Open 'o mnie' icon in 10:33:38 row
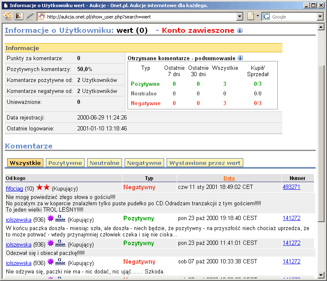This screenshot has height=281, width=327. tap(60, 261)
